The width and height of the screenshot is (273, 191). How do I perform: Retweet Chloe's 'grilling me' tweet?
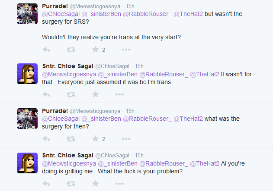[x=71, y=183]
